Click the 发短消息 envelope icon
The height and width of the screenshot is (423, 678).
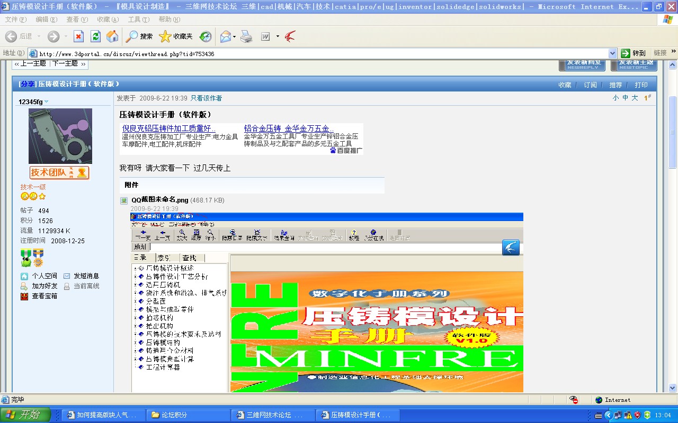(x=67, y=276)
